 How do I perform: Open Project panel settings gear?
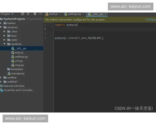[35, 14]
